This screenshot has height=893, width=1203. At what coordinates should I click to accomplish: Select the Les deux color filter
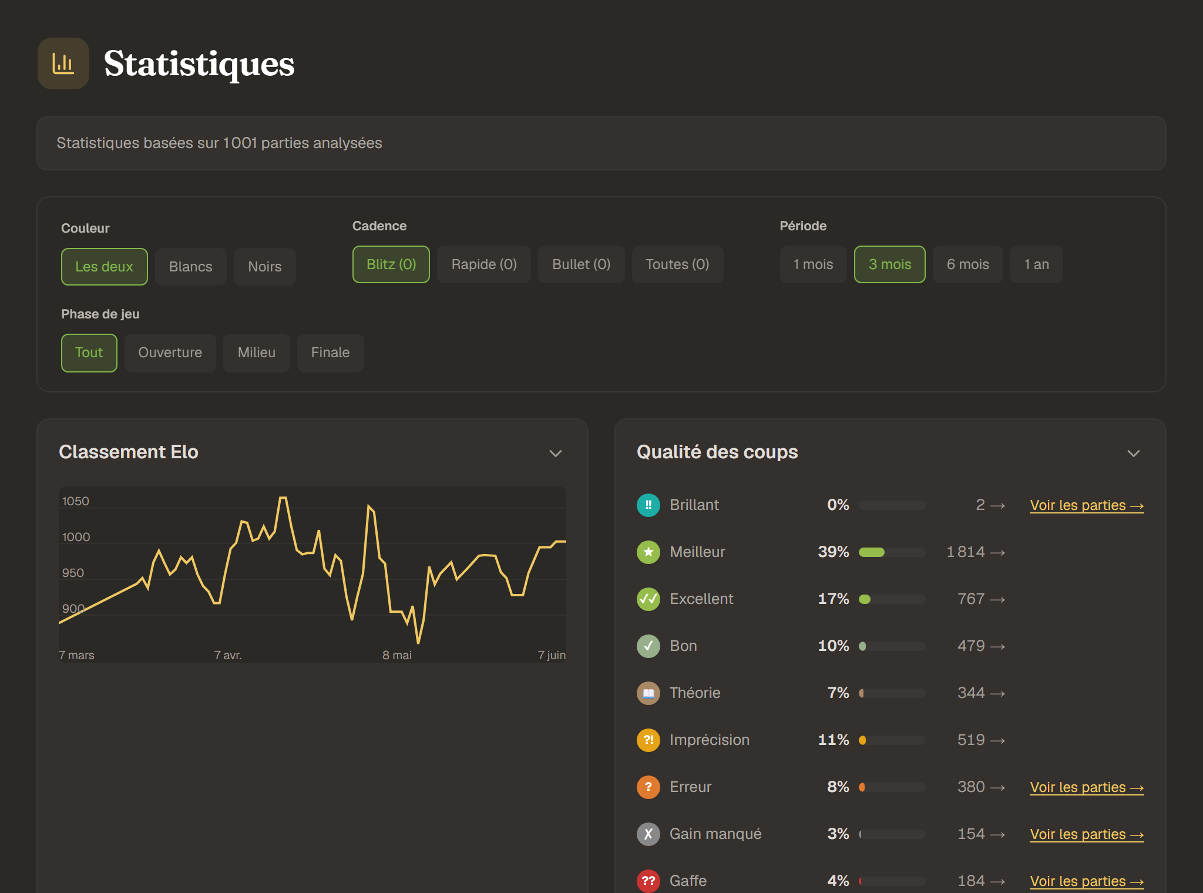click(105, 267)
